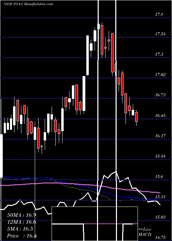This screenshot has height=241, width=172.
Task: Click the 50MA : 16.9 reading
Action: [x=21, y=215]
